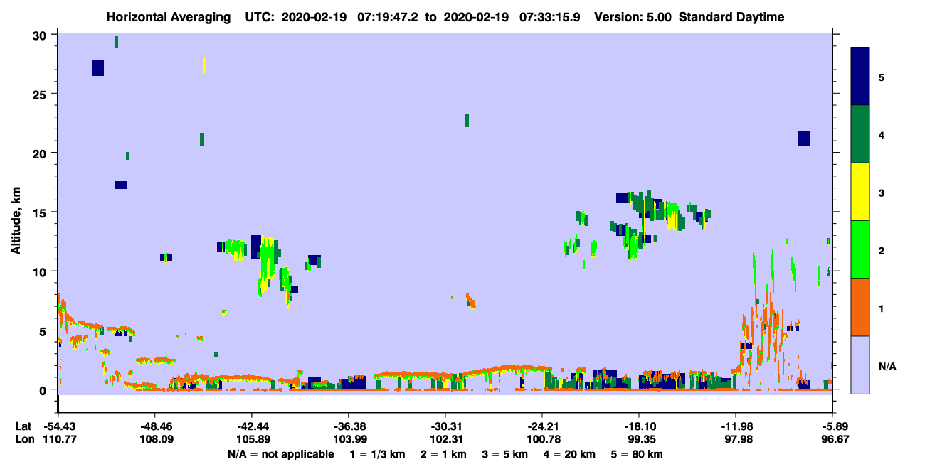Screen dimensions: 925x474
Task: Click latitude value -42.44
Action: [251, 426]
